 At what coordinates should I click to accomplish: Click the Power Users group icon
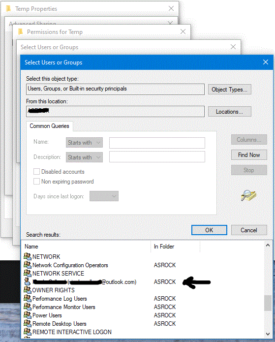[27, 315]
